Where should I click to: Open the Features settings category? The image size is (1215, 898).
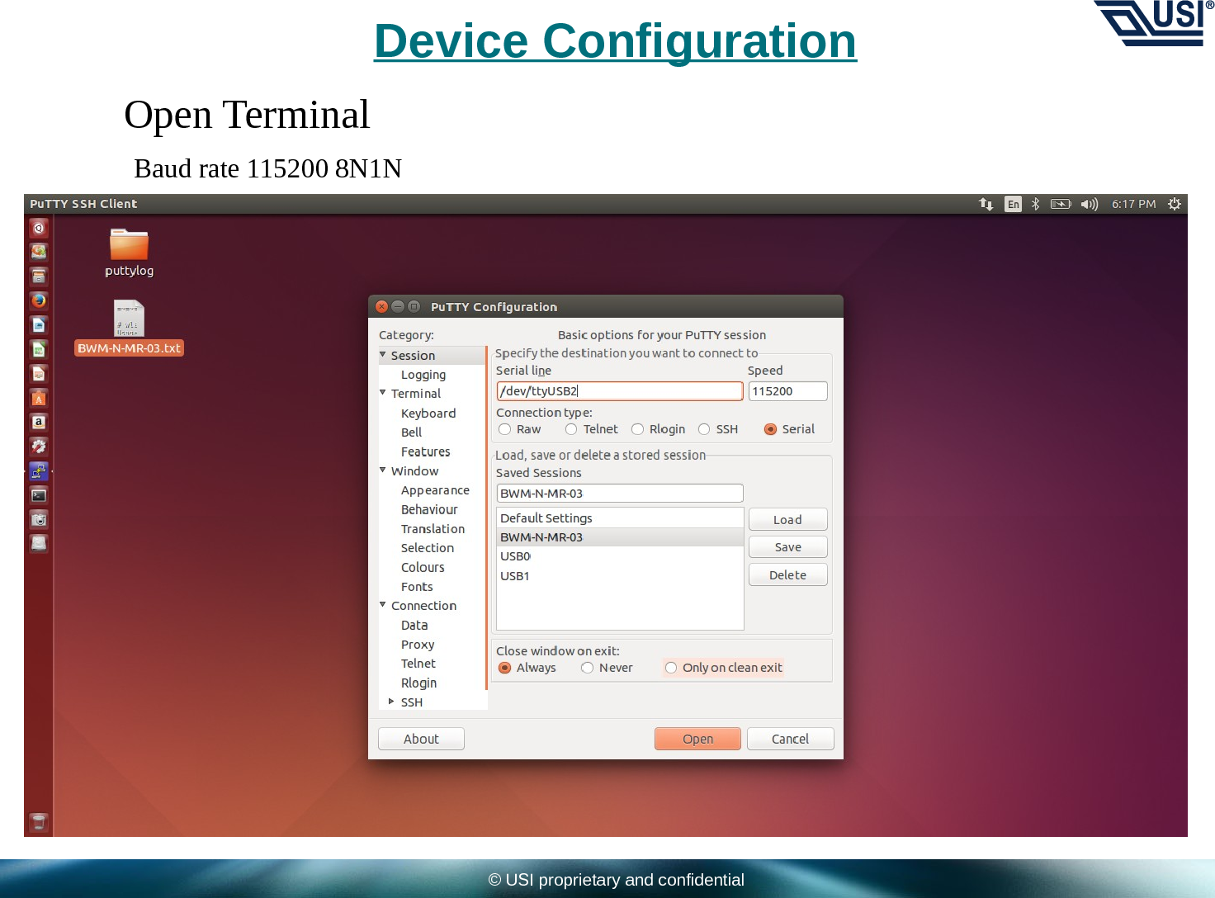pyautogui.click(x=426, y=452)
